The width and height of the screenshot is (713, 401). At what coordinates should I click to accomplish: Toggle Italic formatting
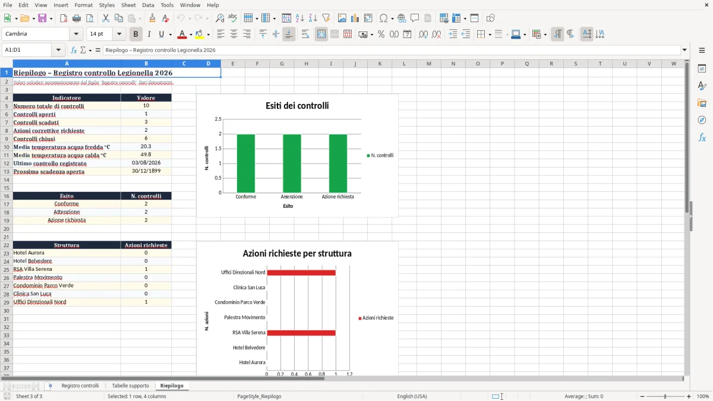(x=149, y=34)
